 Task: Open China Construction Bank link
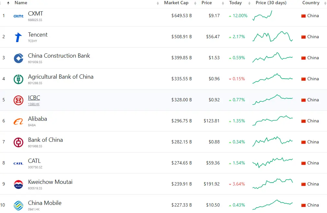59,56
